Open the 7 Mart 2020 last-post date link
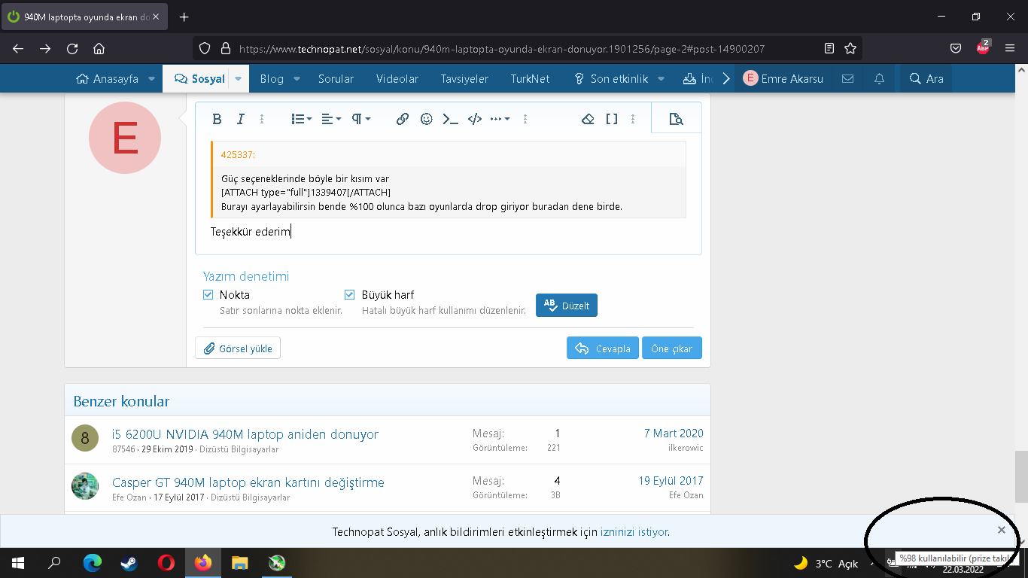1028x578 pixels. (674, 433)
